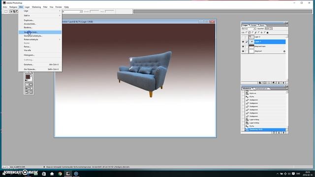Hide the Bakgrund layer eye
Screen dimensions: 315x177
coord(243,51)
